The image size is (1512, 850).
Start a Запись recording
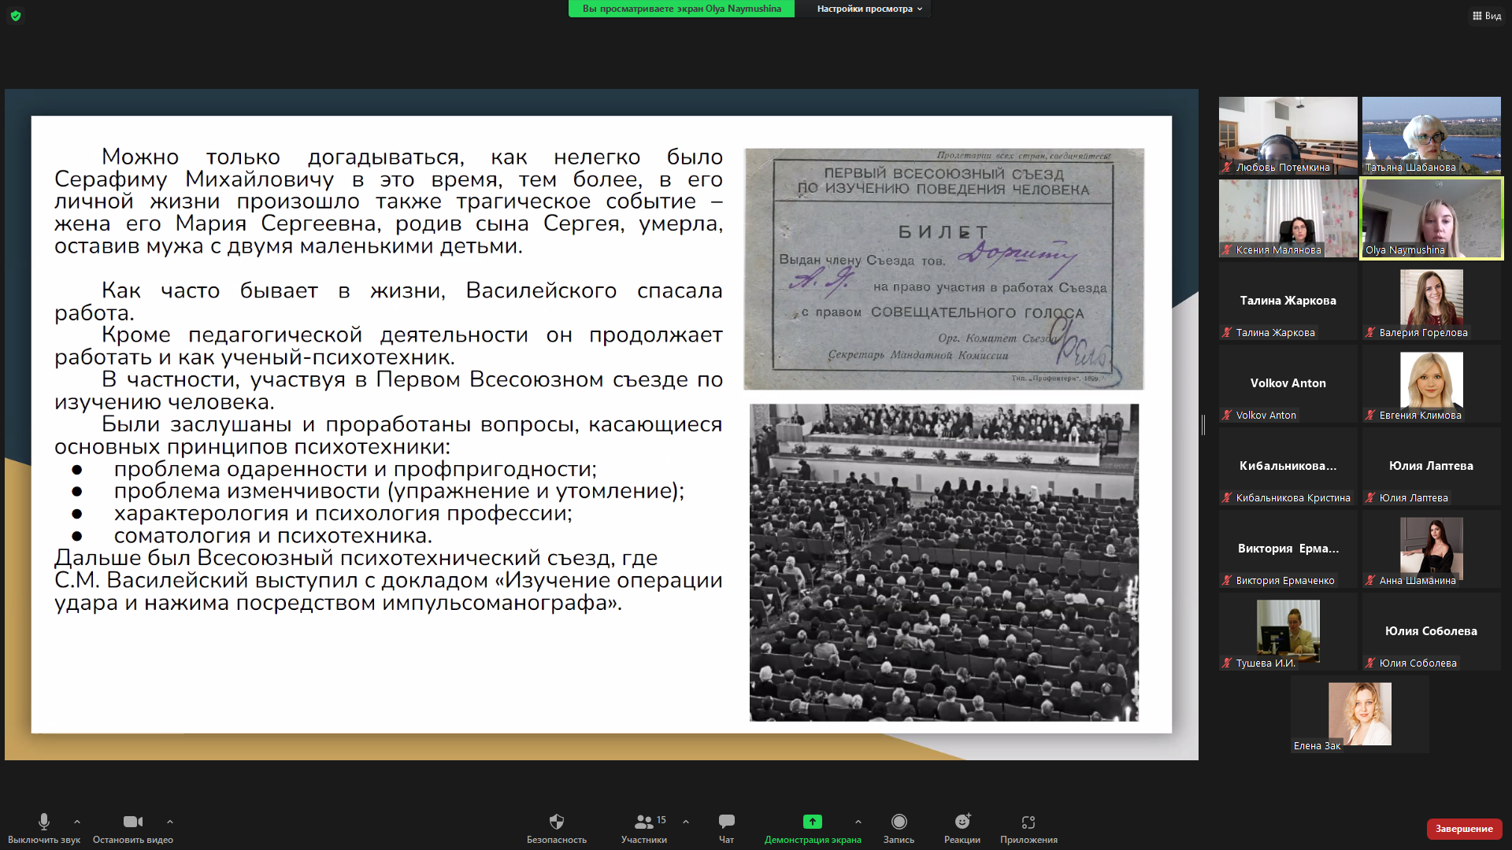click(x=899, y=826)
